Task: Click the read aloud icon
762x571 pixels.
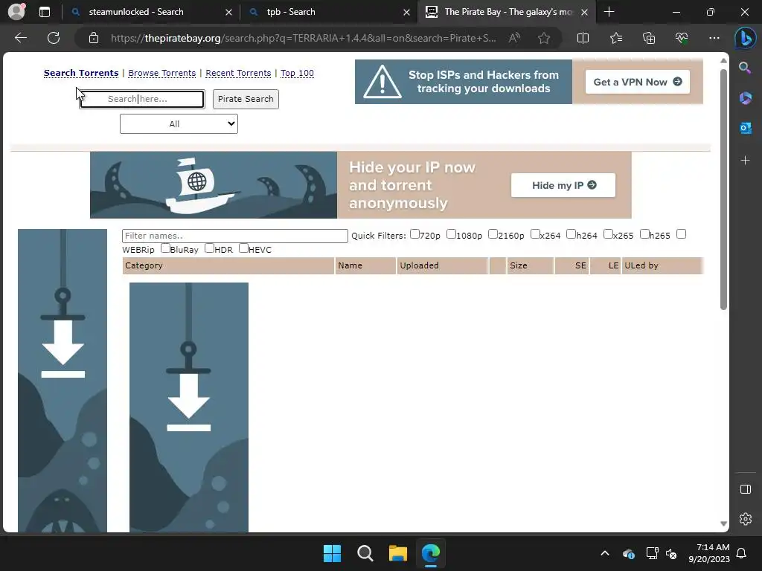Action: 514,38
